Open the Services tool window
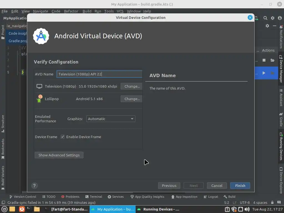This screenshot has width=284, height=213. coord(116,197)
